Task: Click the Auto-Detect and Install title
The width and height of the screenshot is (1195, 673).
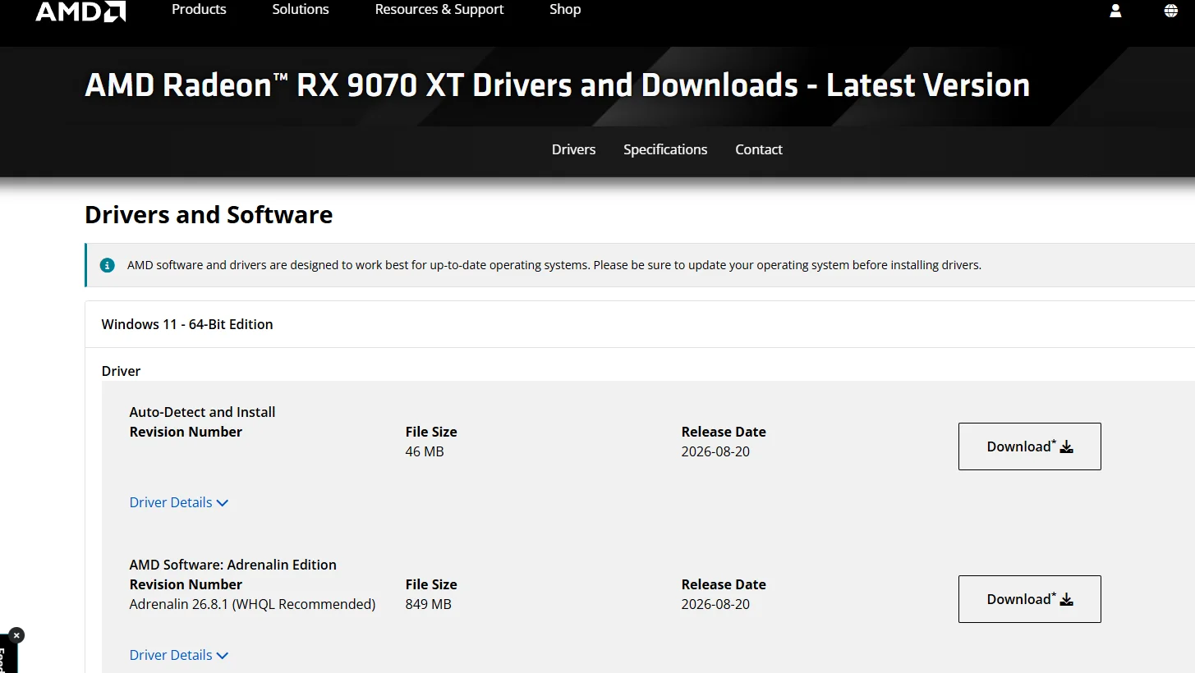Action: pos(202,412)
